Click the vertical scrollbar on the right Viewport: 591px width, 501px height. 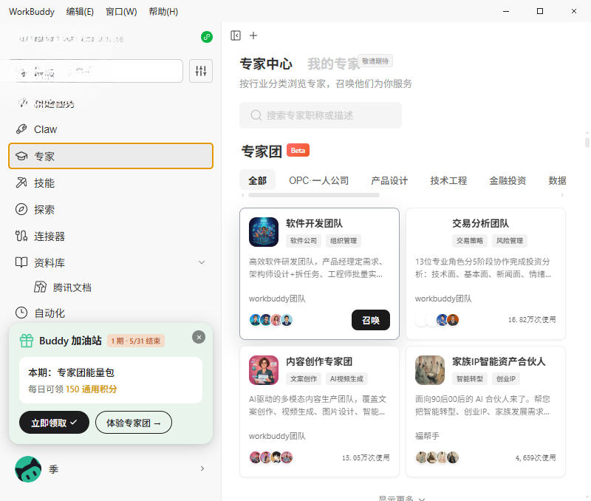pyautogui.click(x=587, y=142)
